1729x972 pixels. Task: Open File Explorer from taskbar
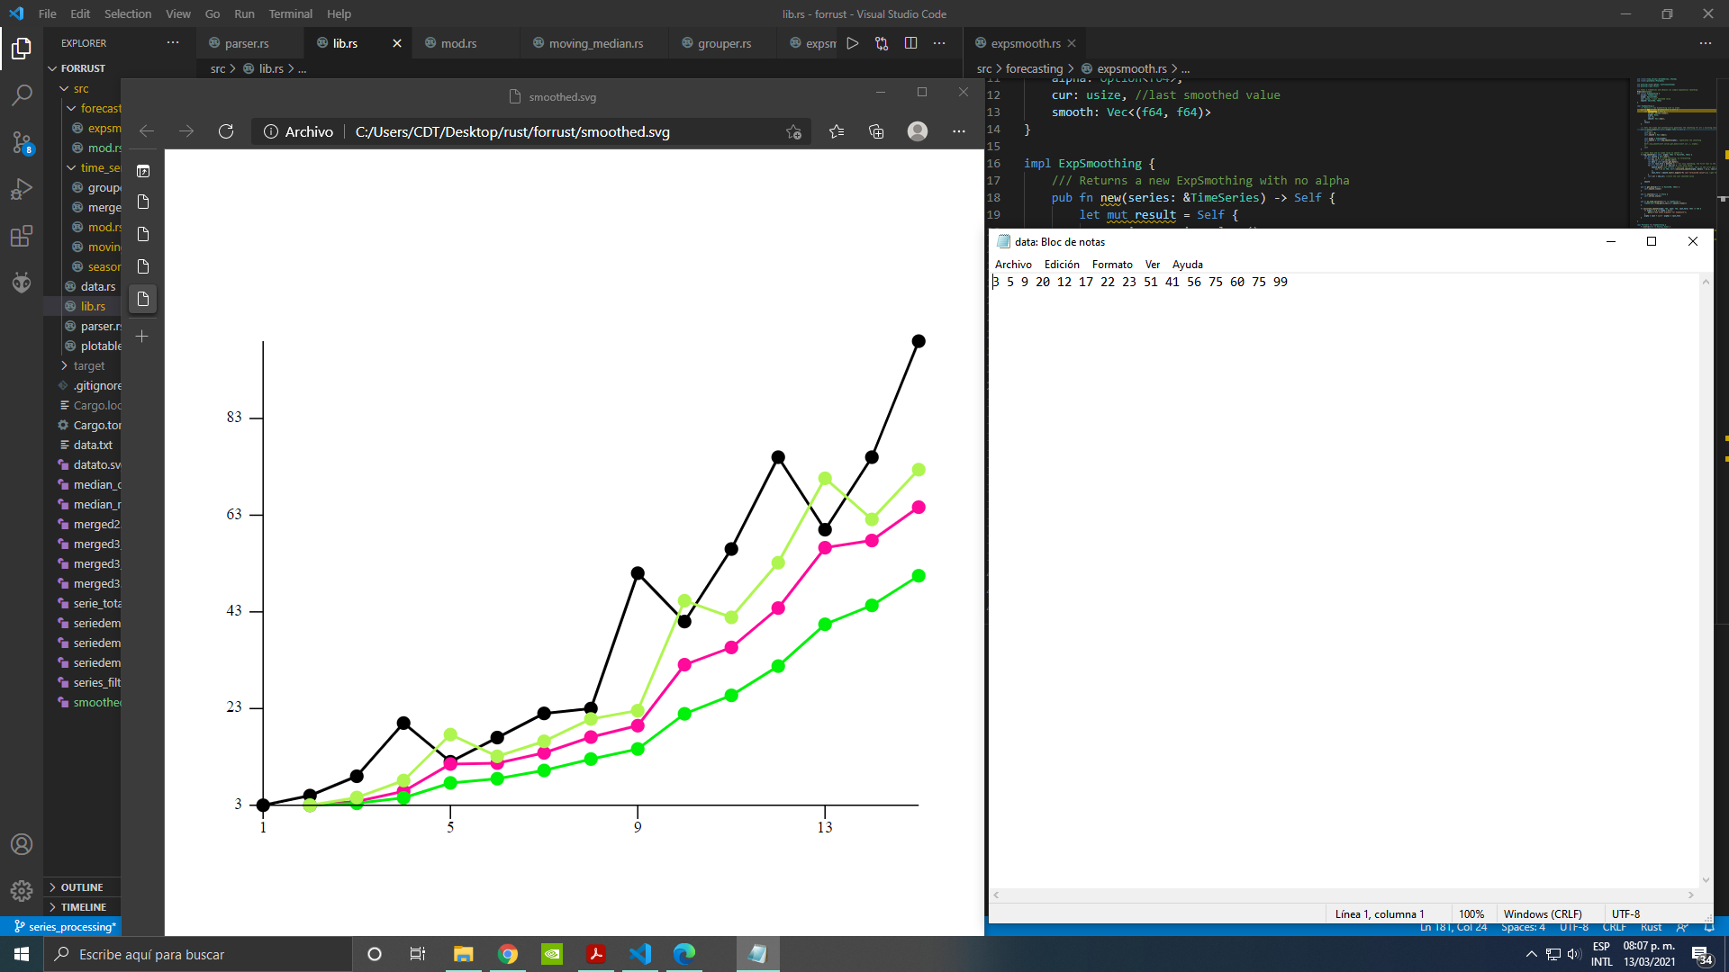click(x=464, y=954)
